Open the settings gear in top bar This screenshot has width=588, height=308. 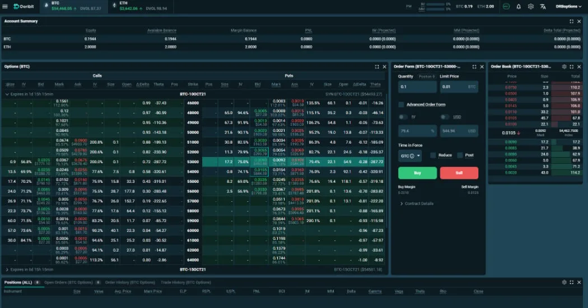(531, 6)
